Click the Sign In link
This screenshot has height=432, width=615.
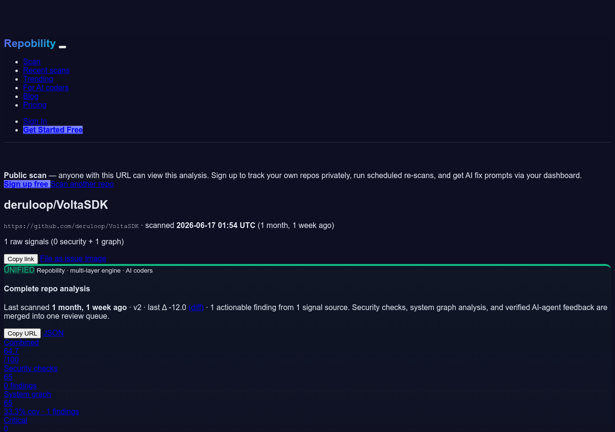[x=35, y=121]
